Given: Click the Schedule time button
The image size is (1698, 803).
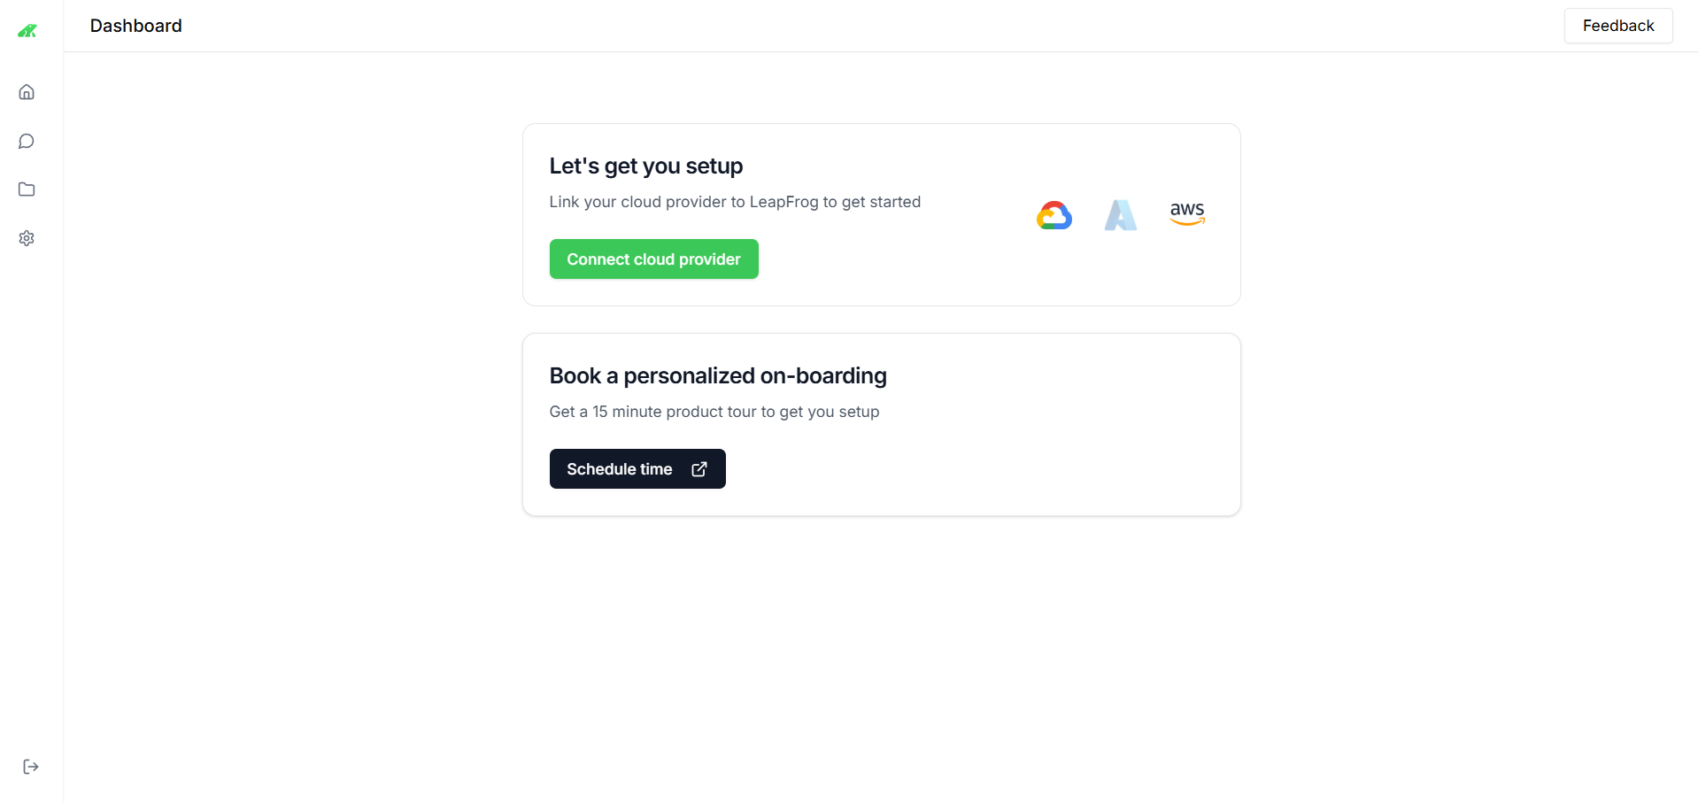Looking at the screenshot, I should (620, 468).
